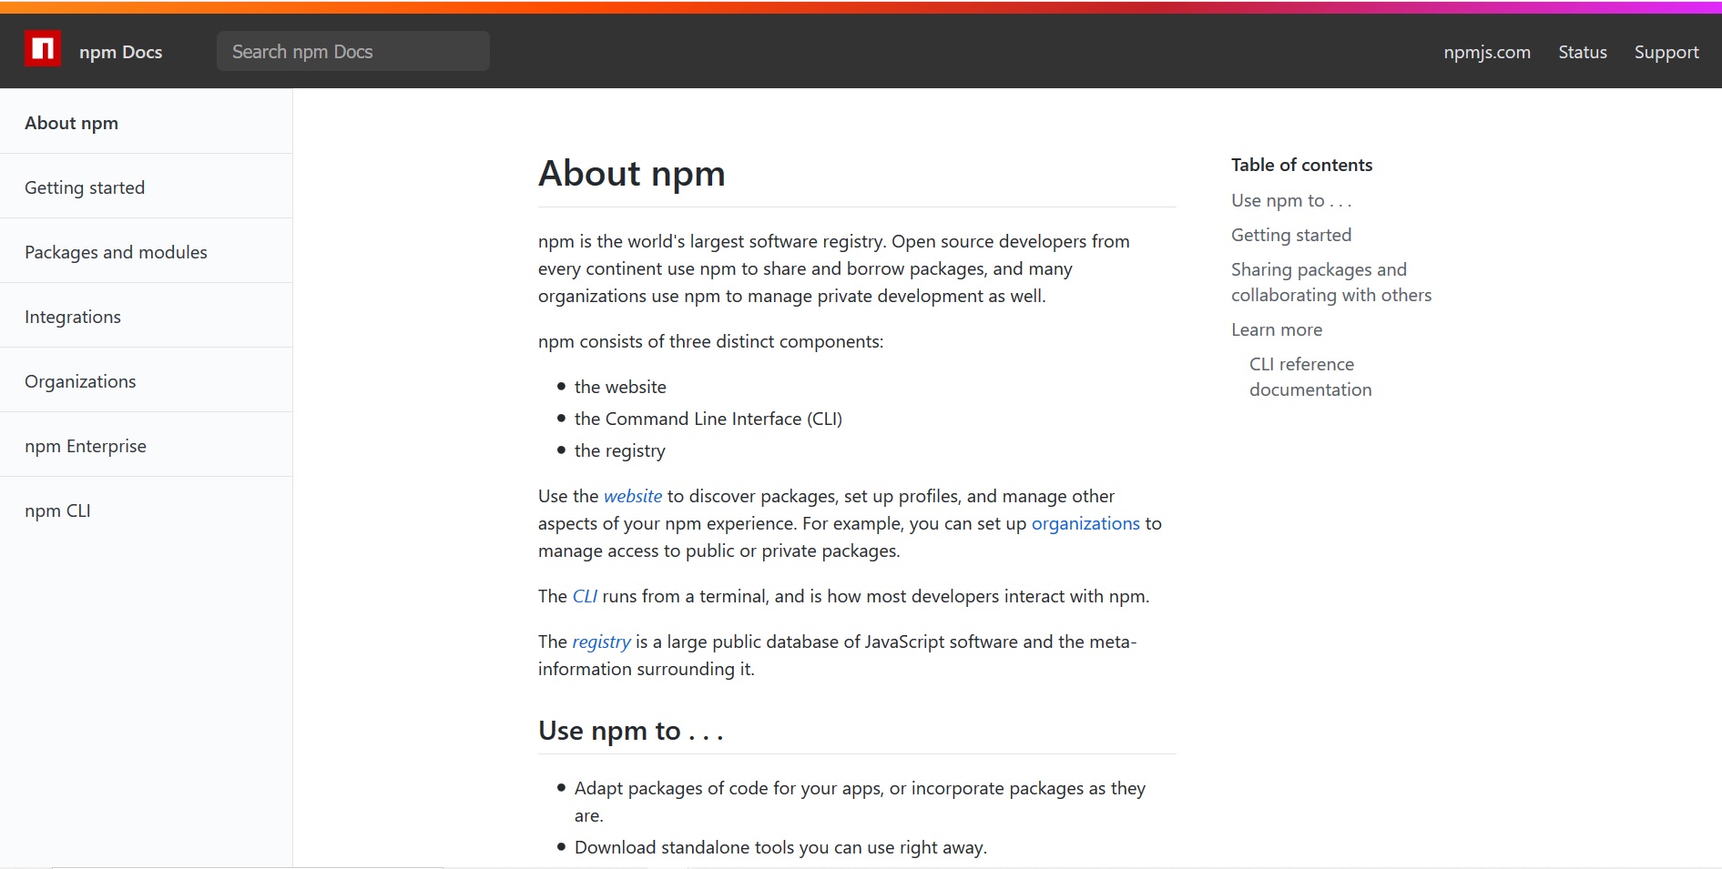Click the Table of contents heading
The width and height of the screenshot is (1722, 869).
pos(1301,165)
